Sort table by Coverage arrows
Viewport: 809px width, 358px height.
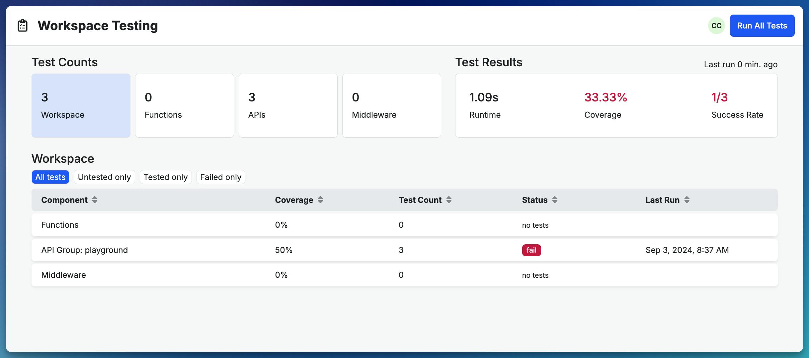click(x=320, y=200)
